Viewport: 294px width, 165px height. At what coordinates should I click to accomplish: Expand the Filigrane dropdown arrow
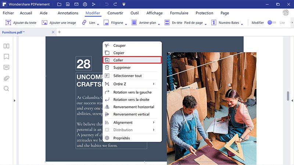pos(126,24)
